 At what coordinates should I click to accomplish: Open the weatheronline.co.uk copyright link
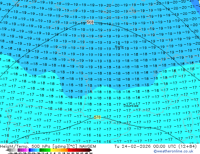pos(173,151)
